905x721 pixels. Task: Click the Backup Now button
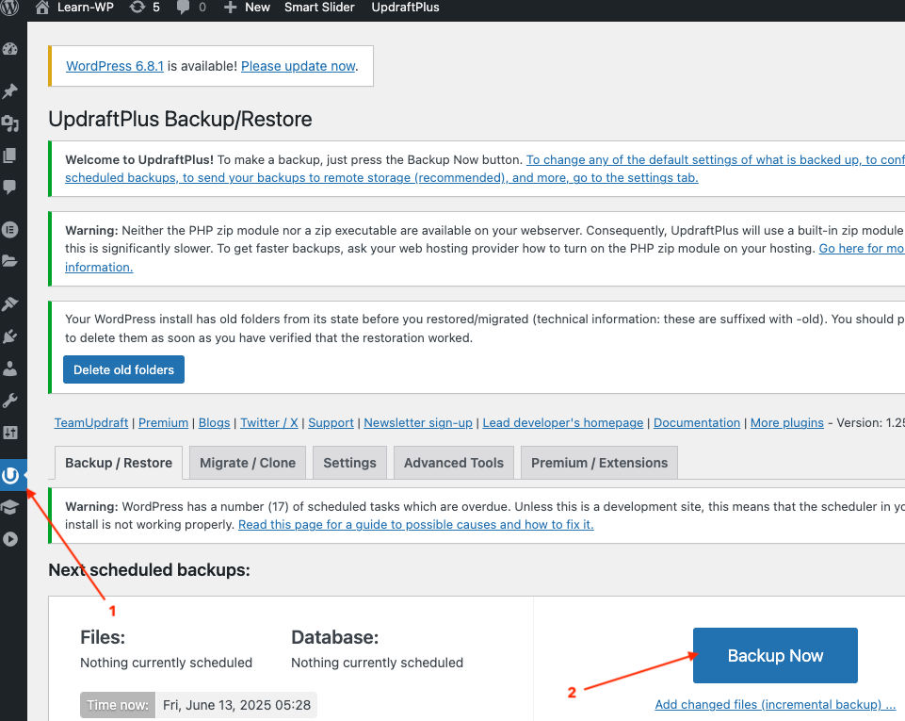[775, 655]
